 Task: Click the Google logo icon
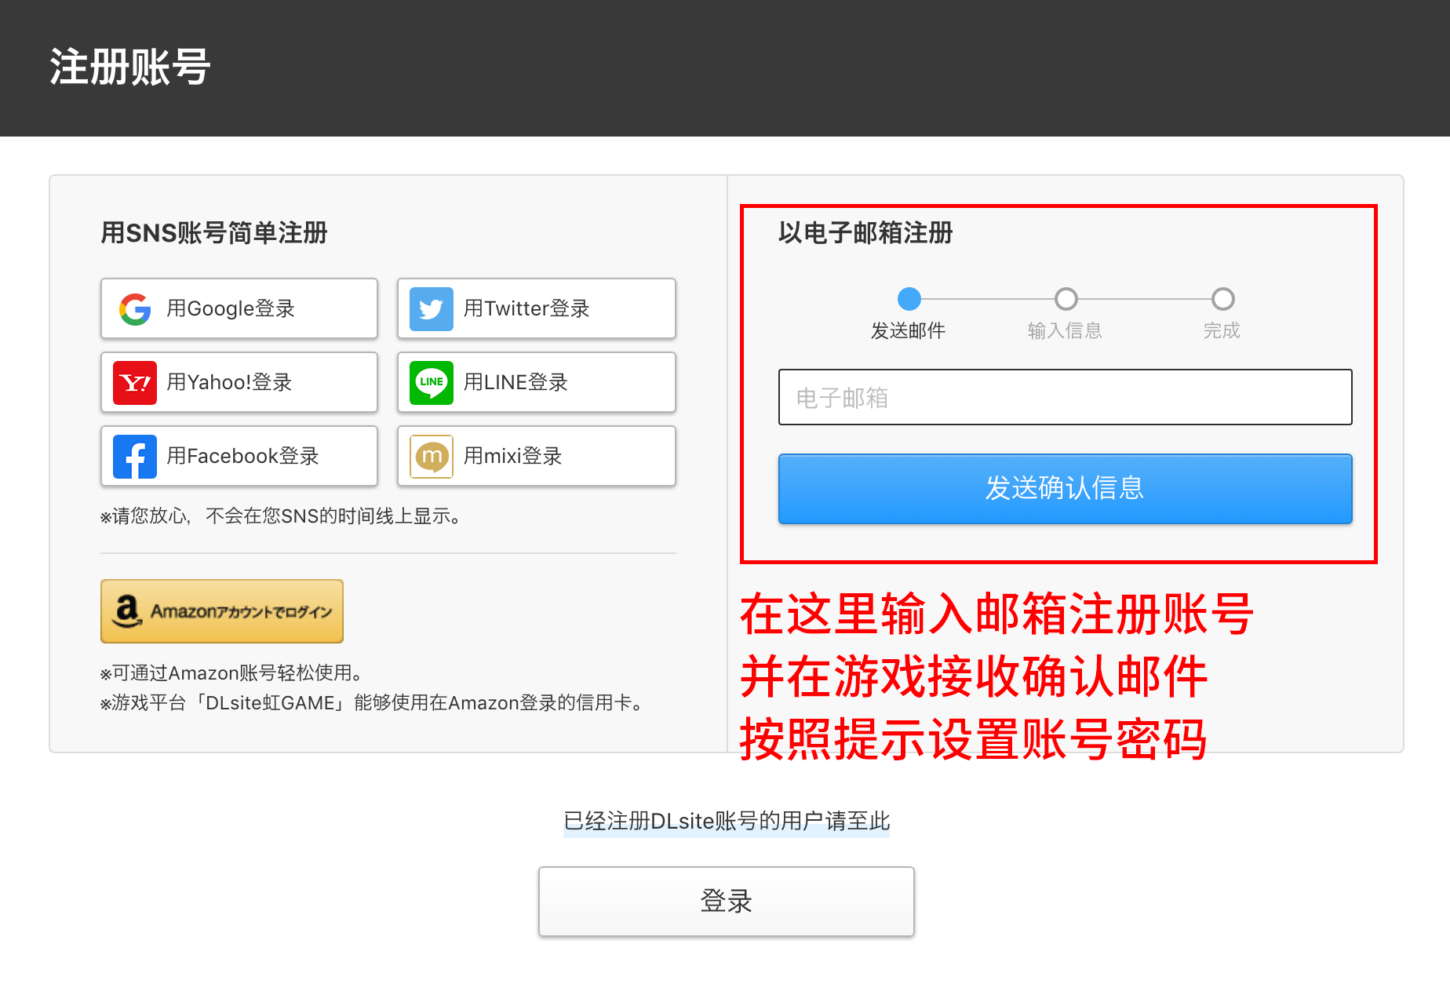click(135, 309)
